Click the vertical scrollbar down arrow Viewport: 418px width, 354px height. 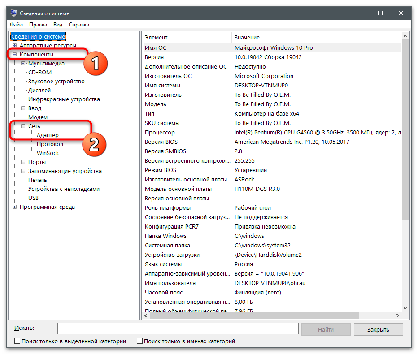405,308
